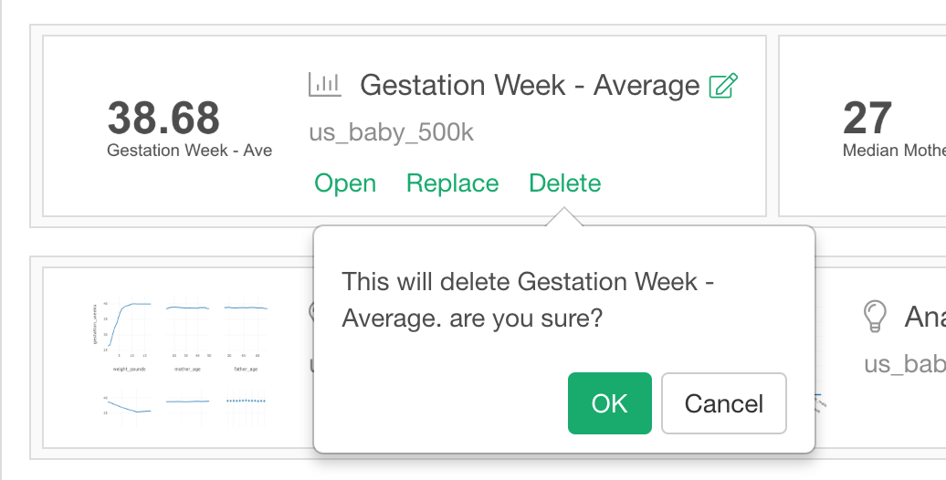Click the us_baby_500k data source name
This screenshot has width=946, height=480.
click(391, 132)
